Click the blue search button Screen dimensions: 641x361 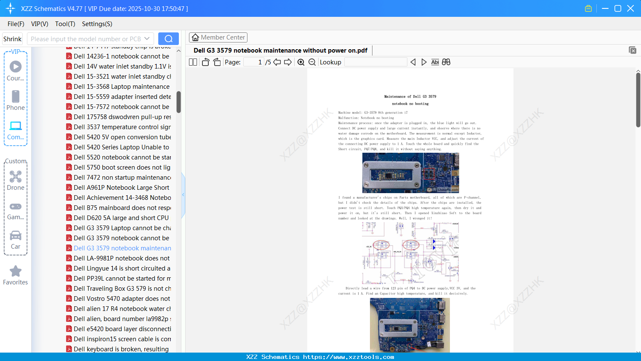tap(168, 39)
